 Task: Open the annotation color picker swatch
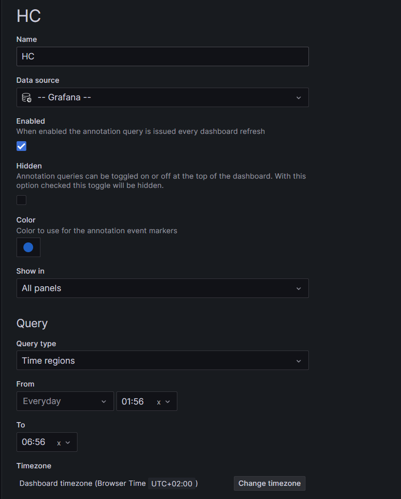tap(28, 247)
